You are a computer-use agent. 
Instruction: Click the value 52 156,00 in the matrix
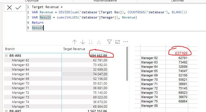pyautogui.click(x=100, y=79)
